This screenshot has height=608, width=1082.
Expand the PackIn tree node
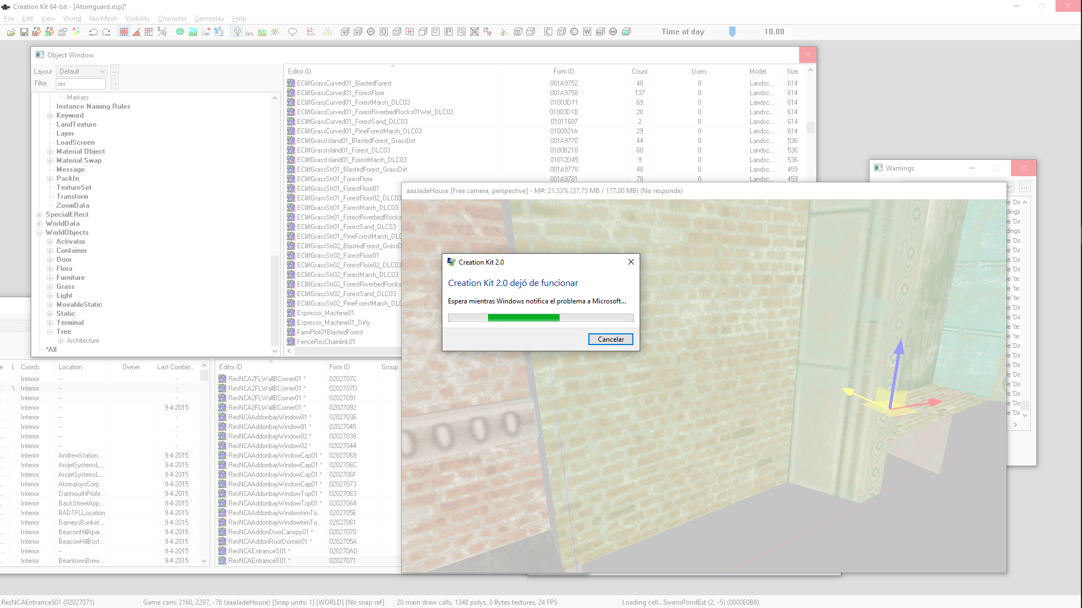(x=50, y=178)
